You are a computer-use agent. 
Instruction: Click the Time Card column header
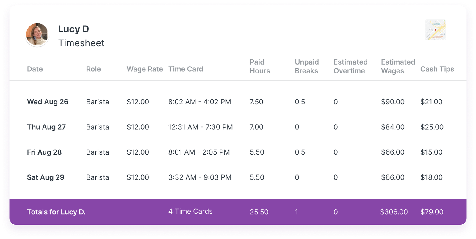(x=186, y=69)
